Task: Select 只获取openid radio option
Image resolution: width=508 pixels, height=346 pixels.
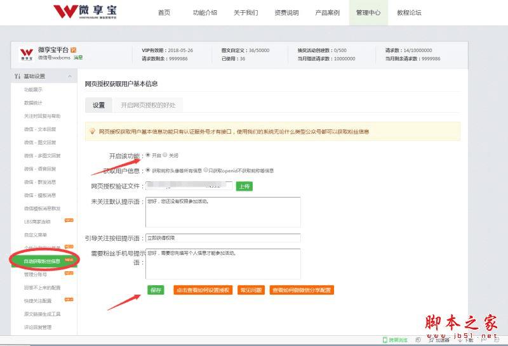Action: (206, 170)
